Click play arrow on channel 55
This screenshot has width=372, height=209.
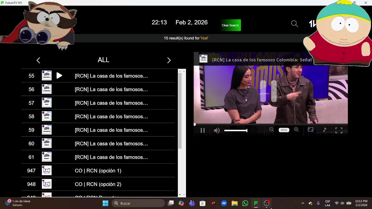coord(59,76)
